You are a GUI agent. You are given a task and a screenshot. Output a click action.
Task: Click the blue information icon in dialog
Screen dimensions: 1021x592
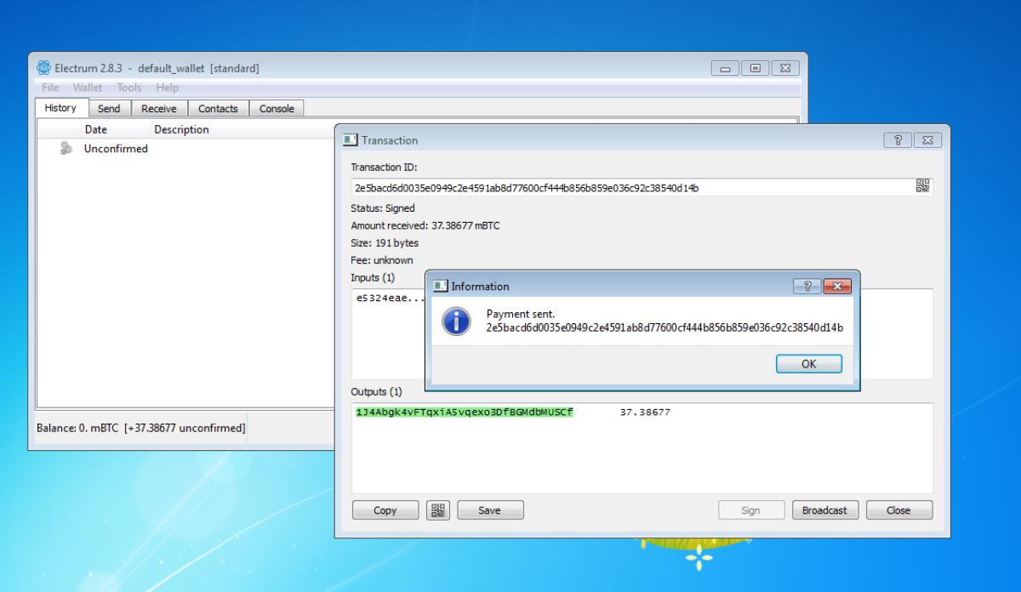[457, 321]
